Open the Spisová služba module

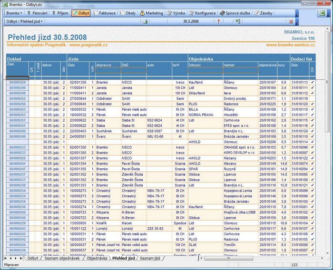235,13
